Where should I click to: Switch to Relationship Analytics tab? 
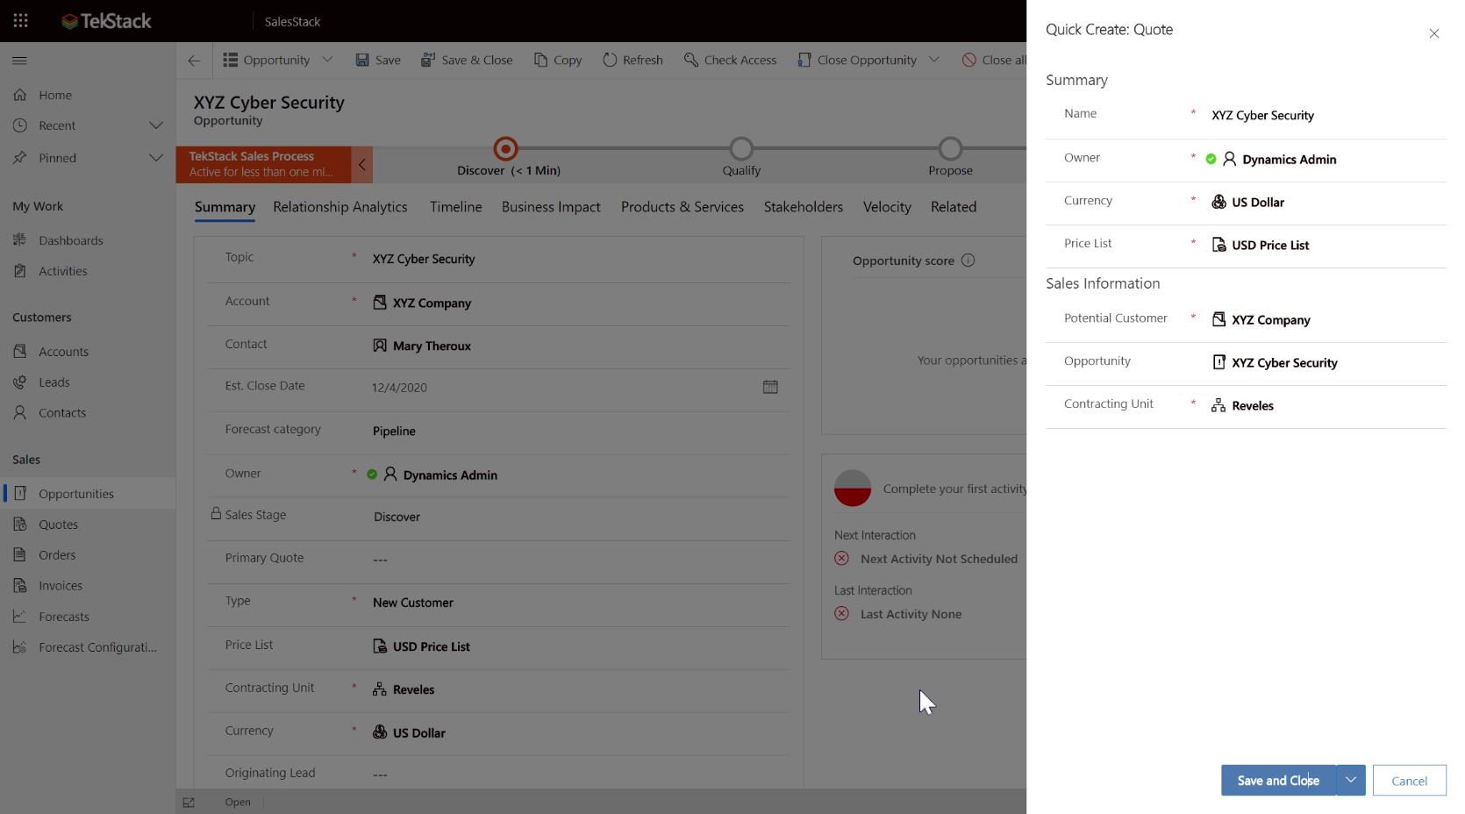340,207
